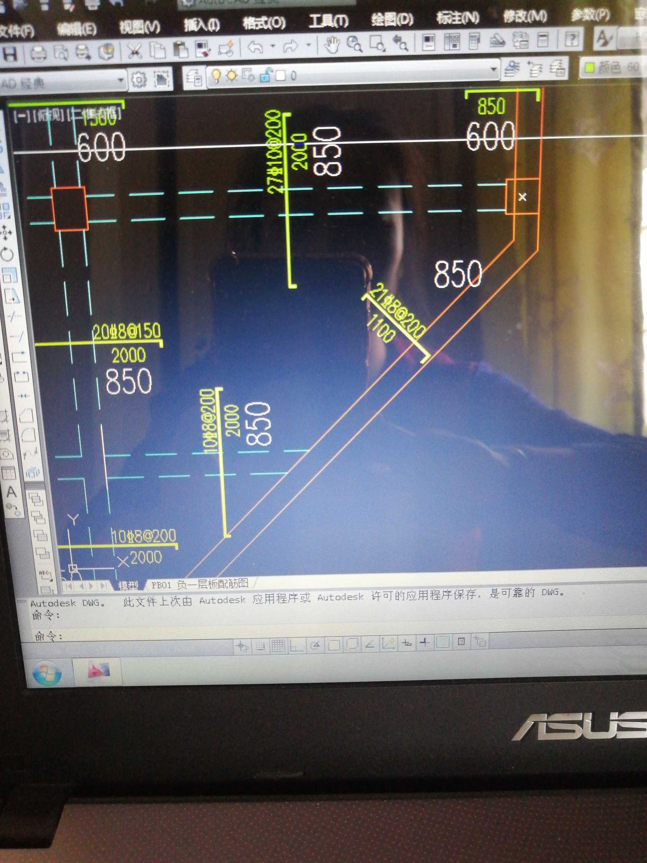Click the Copy icon
The width and height of the screenshot is (647, 863).
(158, 51)
